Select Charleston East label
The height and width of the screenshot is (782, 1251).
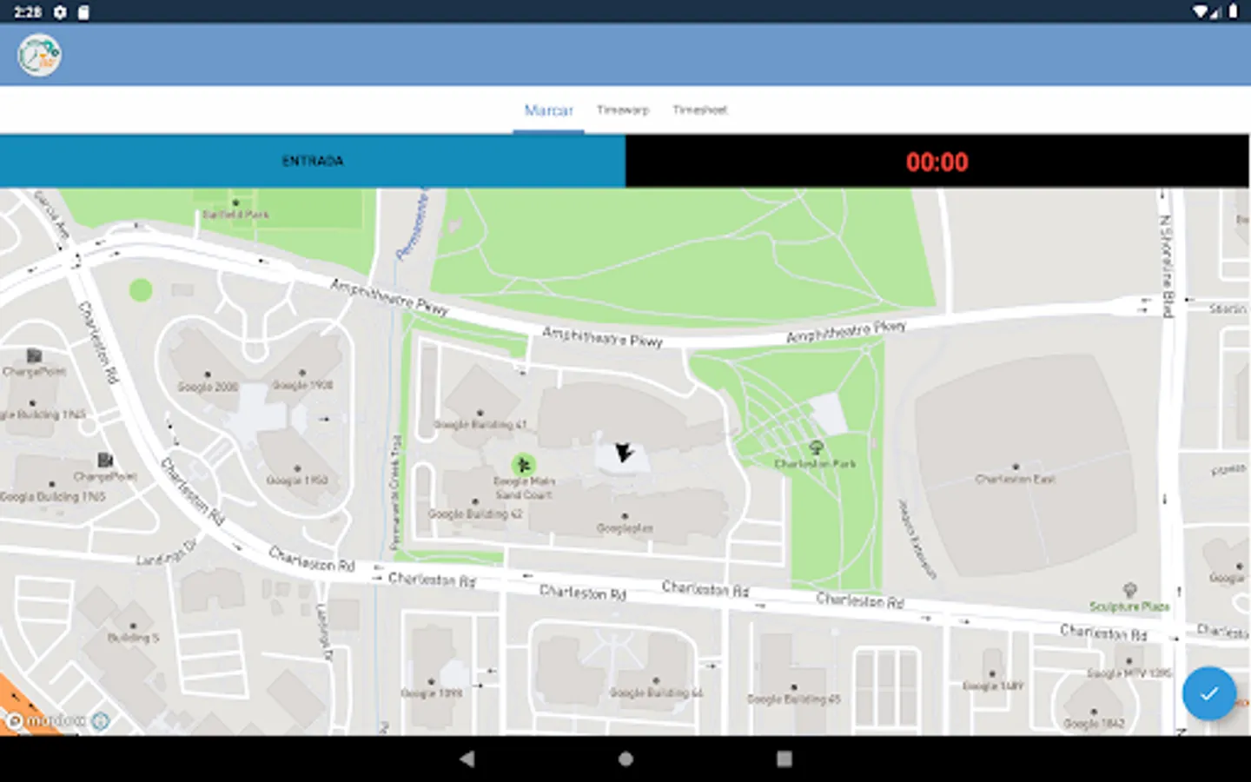click(x=1015, y=479)
